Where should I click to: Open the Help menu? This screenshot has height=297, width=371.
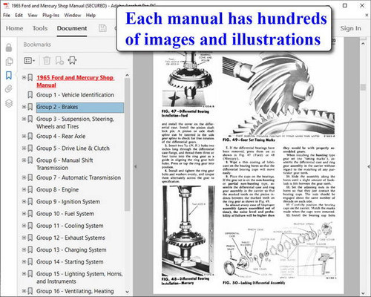[91, 16]
